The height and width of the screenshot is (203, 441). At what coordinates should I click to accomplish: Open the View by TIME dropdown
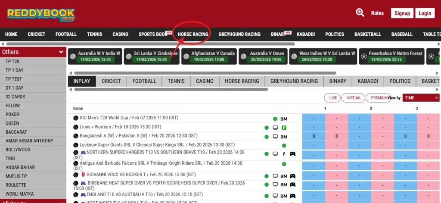pyautogui.click(x=421, y=98)
